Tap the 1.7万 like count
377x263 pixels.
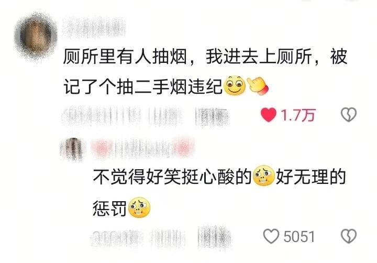(x=298, y=115)
